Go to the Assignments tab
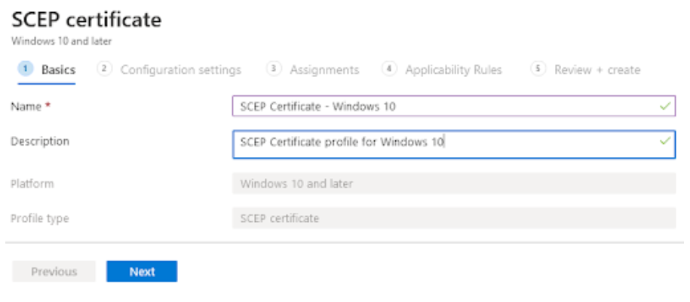This screenshot has height=302, width=690. point(324,69)
